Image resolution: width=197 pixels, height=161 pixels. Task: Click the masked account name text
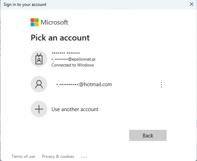[66, 53]
